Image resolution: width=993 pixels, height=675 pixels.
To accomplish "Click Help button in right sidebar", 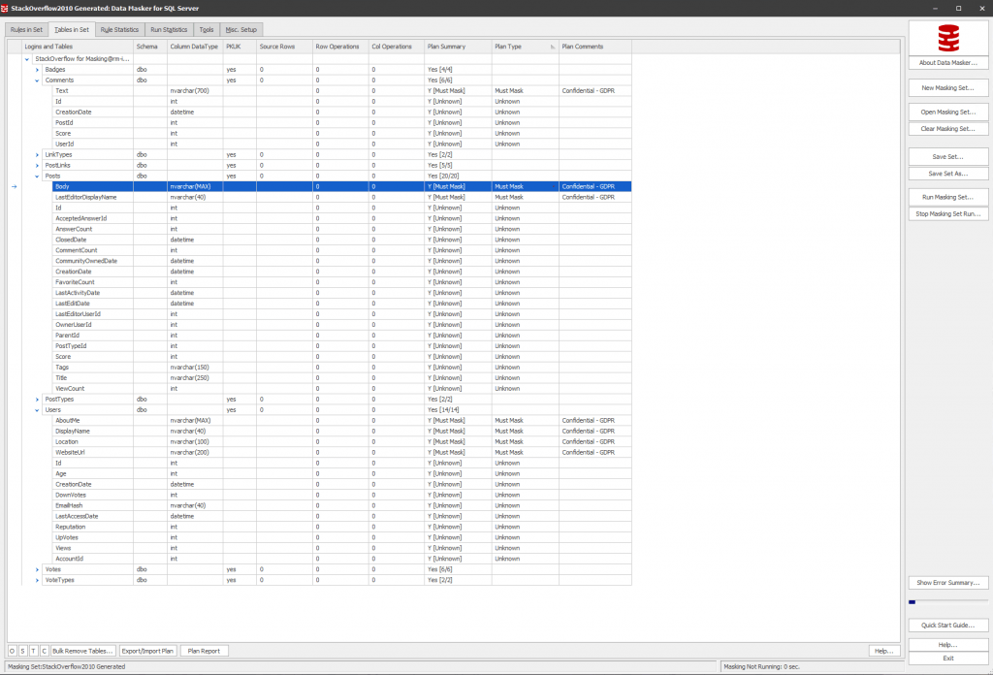I will (948, 645).
